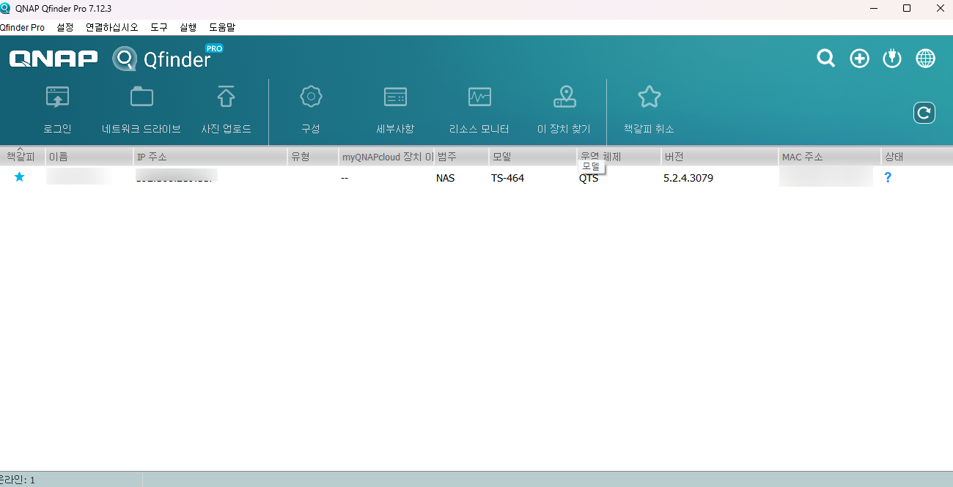Open the 연결하십시오 menu
The image size is (953, 487).
pyautogui.click(x=111, y=27)
